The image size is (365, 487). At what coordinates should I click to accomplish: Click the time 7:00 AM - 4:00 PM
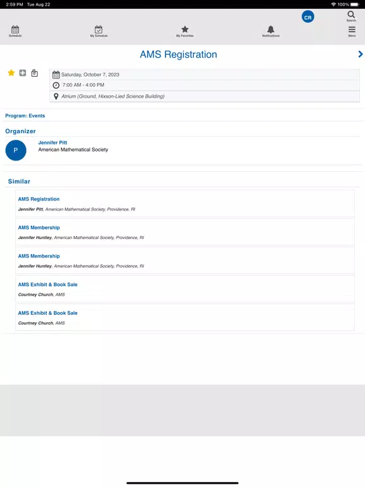click(83, 85)
